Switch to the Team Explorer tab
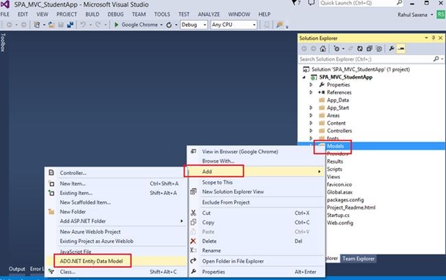This screenshot has width=446, height=280. click(358, 259)
